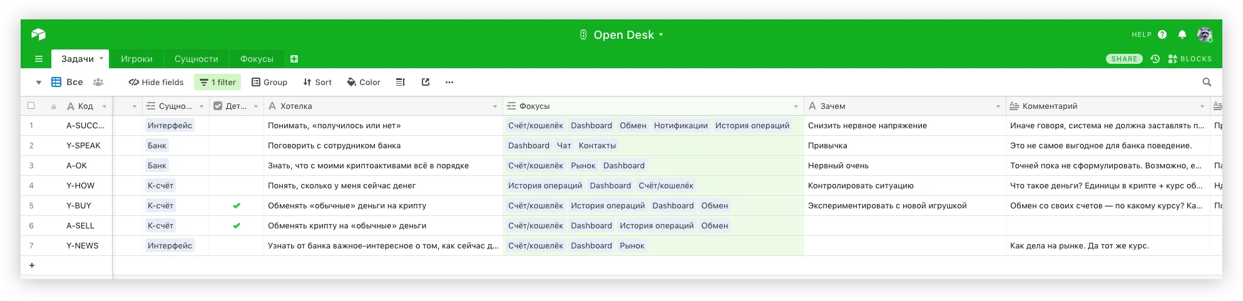
Task: Expand the Open Desk base title dropdown
Action: click(x=661, y=35)
